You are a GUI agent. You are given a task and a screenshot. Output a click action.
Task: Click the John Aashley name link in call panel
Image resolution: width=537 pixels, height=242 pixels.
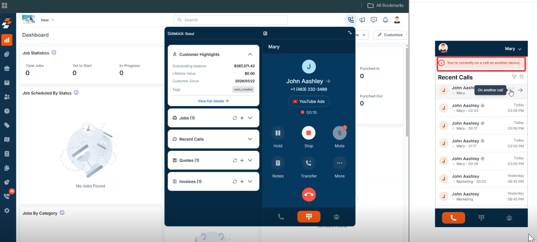pos(308,81)
